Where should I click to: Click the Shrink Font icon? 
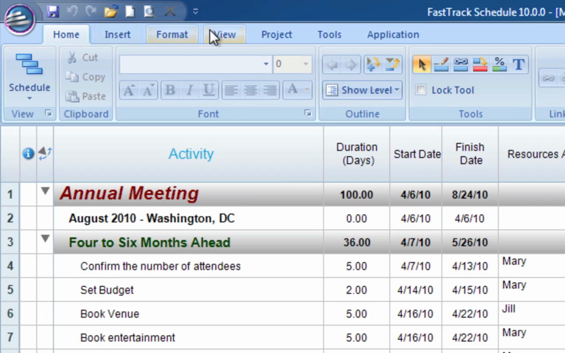click(x=148, y=90)
